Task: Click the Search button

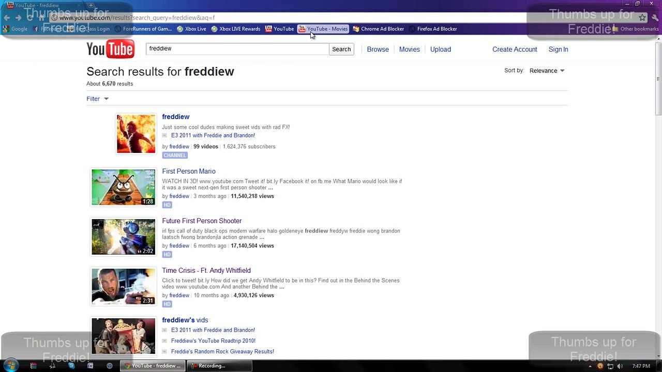Action: click(341, 49)
